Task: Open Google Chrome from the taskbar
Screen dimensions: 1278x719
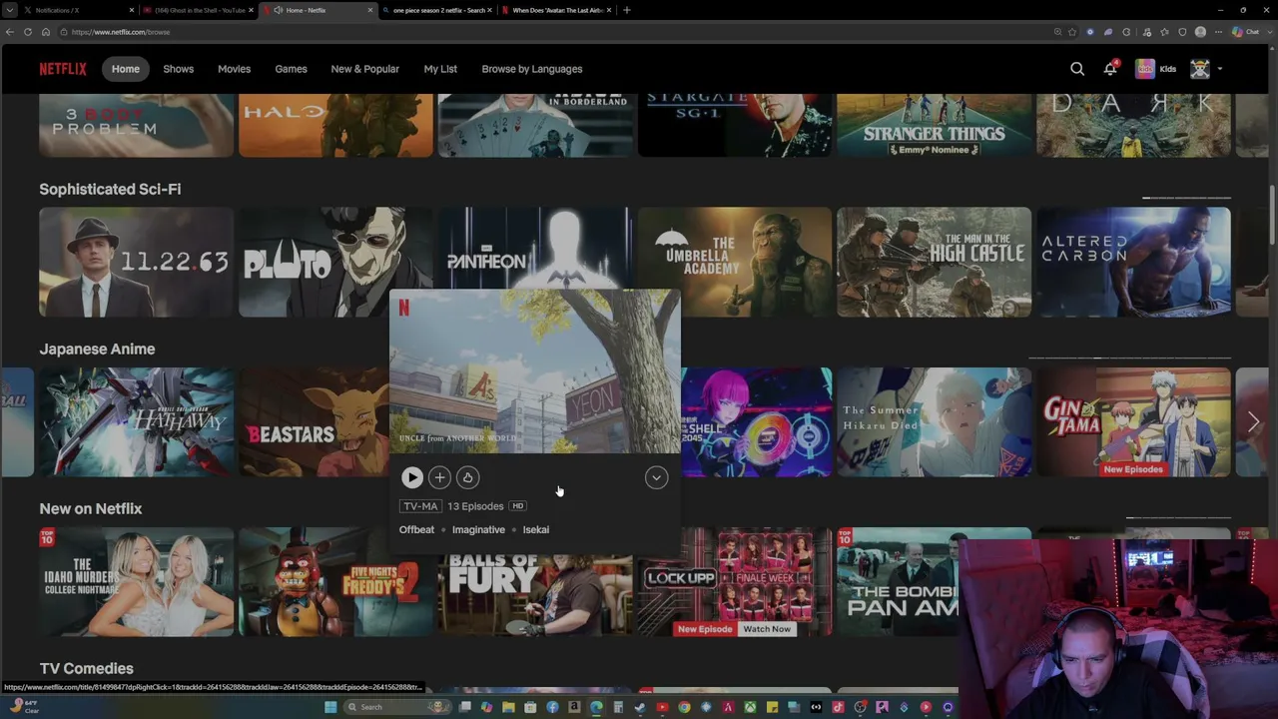Action: pyautogui.click(x=684, y=707)
